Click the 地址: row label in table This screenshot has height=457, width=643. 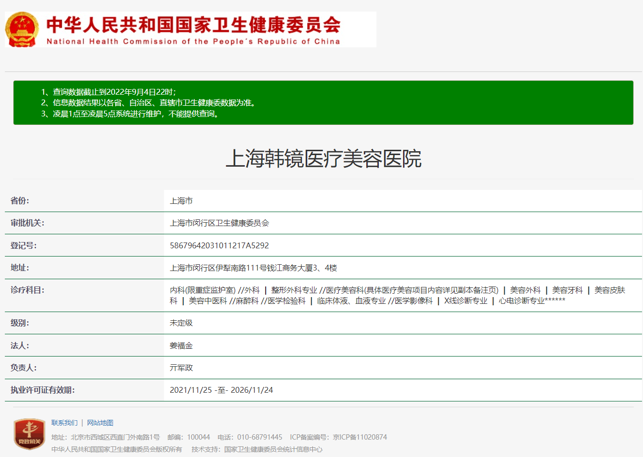click(20, 268)
